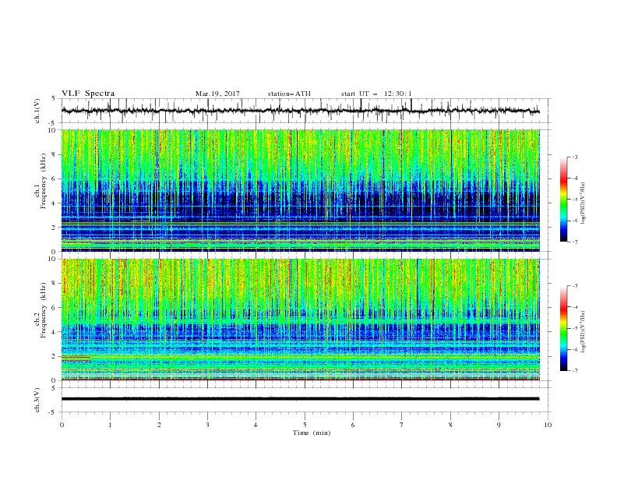Viewport: 617px width, 477px height.
Task: Click the time axis tick label '2'
Action: pyautogui.click(x=159, y=425)
